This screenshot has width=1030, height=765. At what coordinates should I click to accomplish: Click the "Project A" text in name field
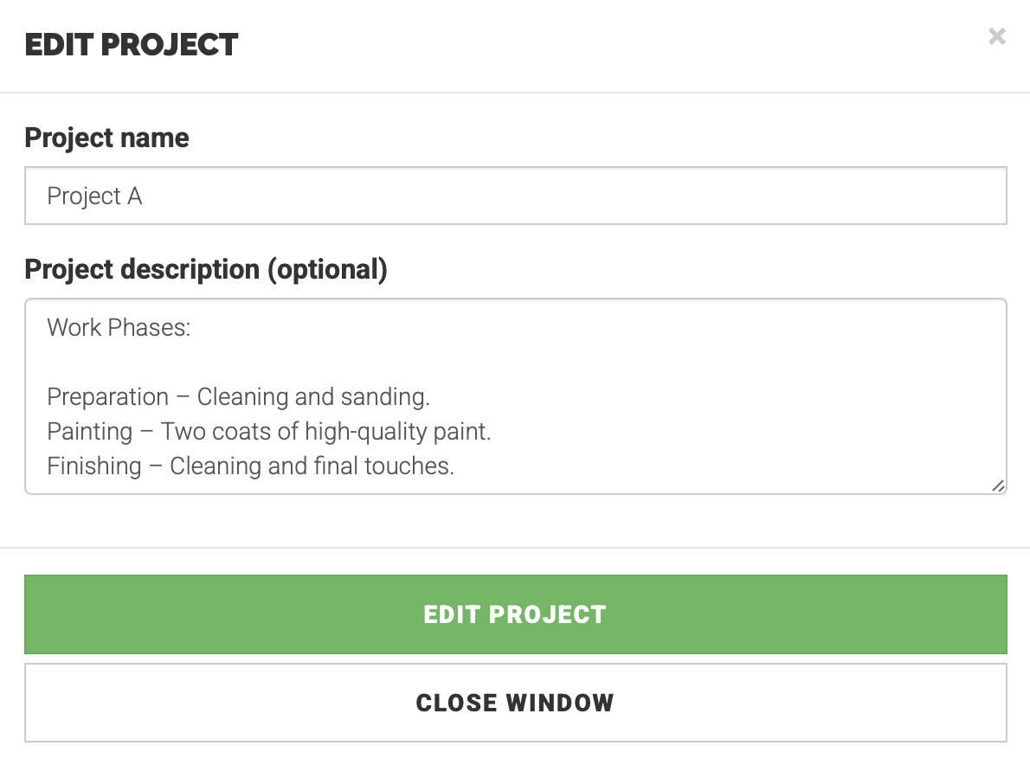(x=94, y=196)
